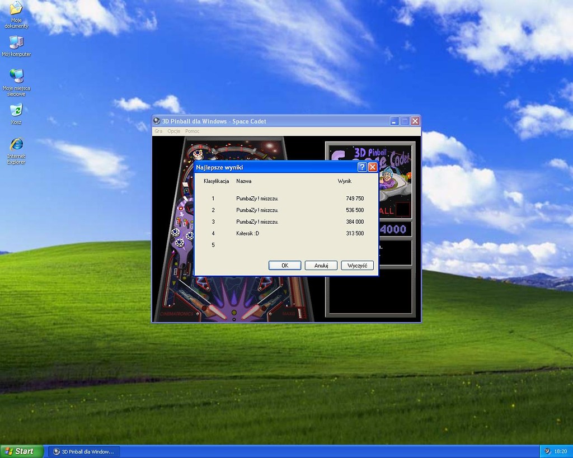This screenshot has height=458, width=573.
Task: Click the empty rank 5 number
Action: [213, 245]
